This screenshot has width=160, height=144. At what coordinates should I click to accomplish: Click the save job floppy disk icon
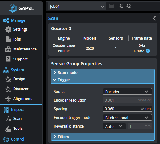112,6
